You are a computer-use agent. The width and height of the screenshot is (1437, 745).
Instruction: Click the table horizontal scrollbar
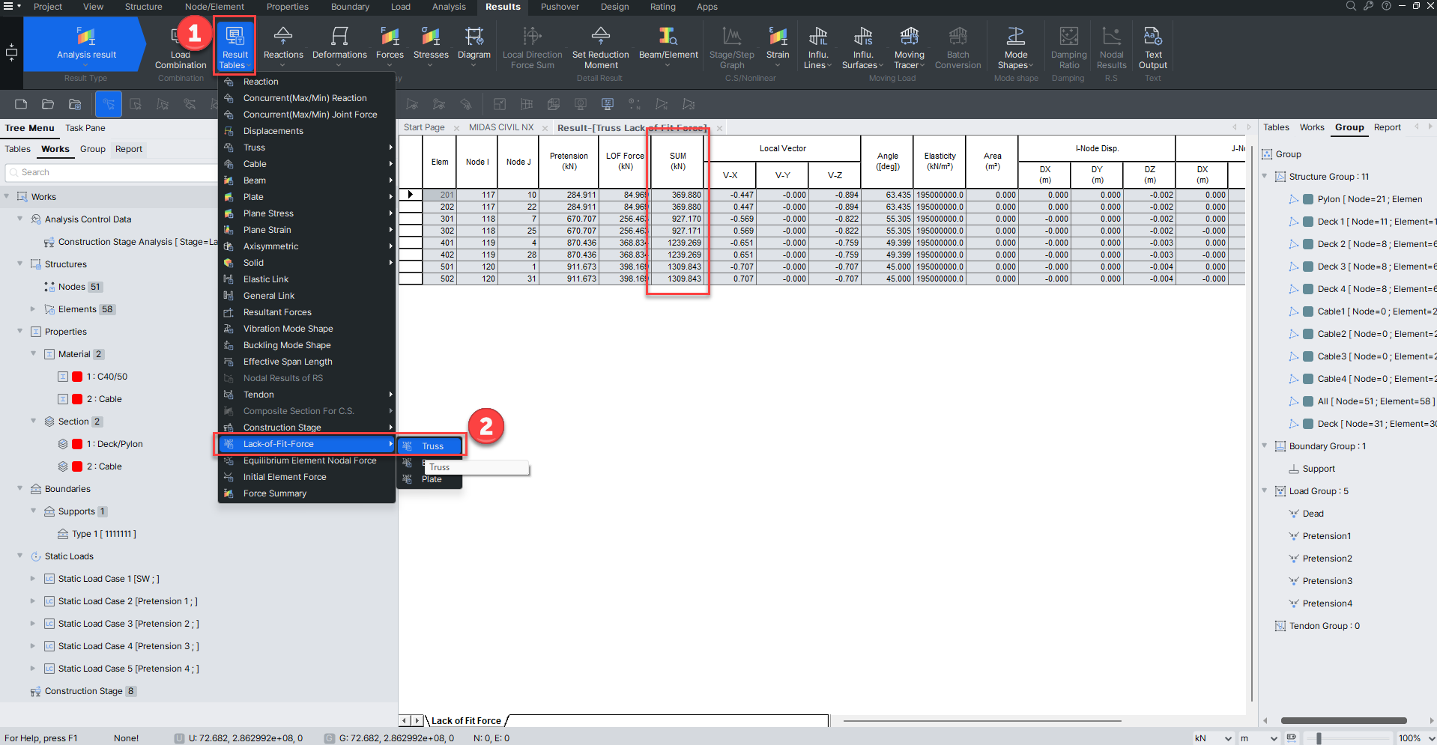[981, 721]
